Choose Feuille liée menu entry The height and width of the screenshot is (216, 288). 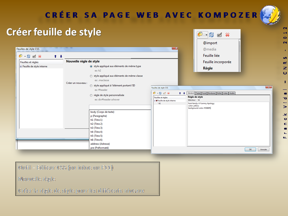[211, 55]
